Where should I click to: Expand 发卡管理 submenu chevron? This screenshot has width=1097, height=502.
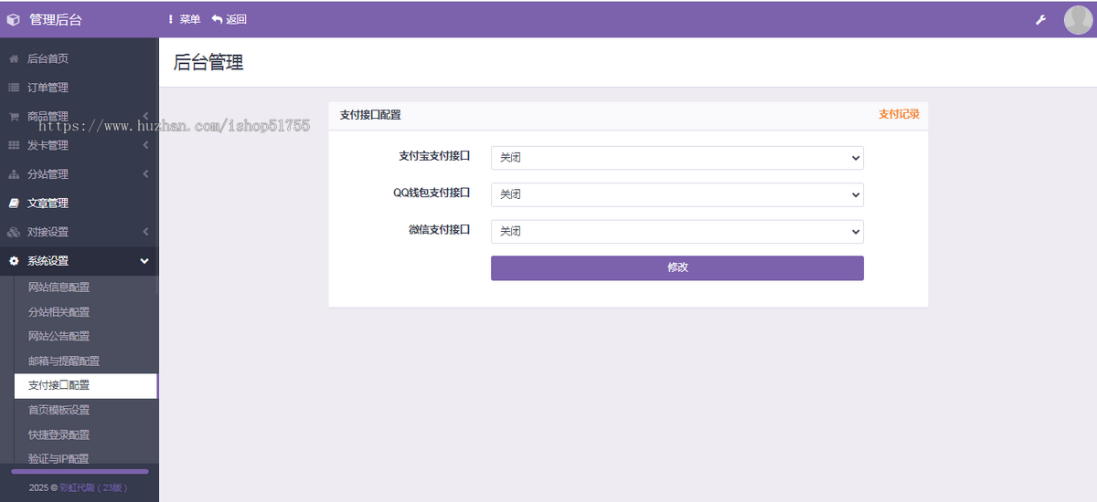click(145, 145)
